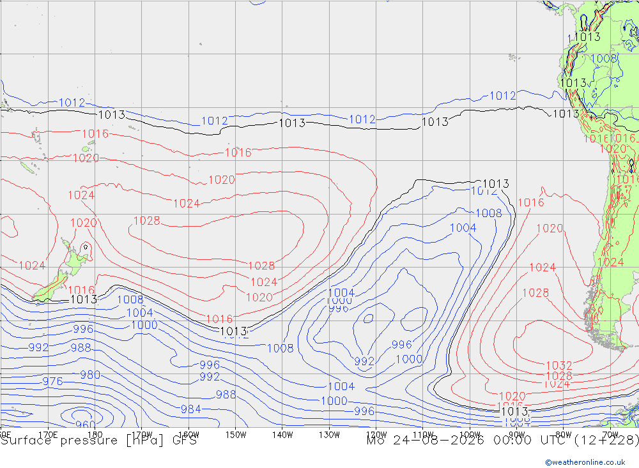Click the 'Surface pressure [hPa] GFS' caption
Viewport: 639px width, 468px height.
(x=98, y=441)
